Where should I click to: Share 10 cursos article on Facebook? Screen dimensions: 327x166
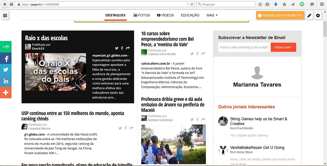(197, 54)
